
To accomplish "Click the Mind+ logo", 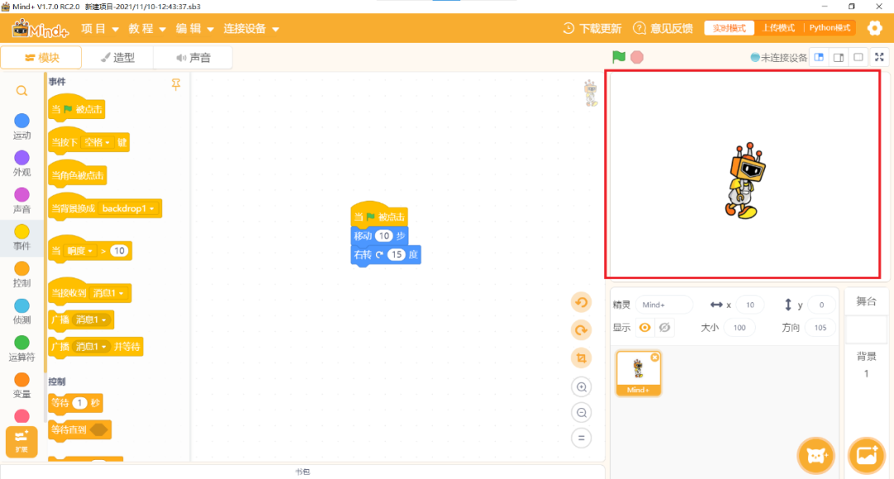I will pos(40,28).
